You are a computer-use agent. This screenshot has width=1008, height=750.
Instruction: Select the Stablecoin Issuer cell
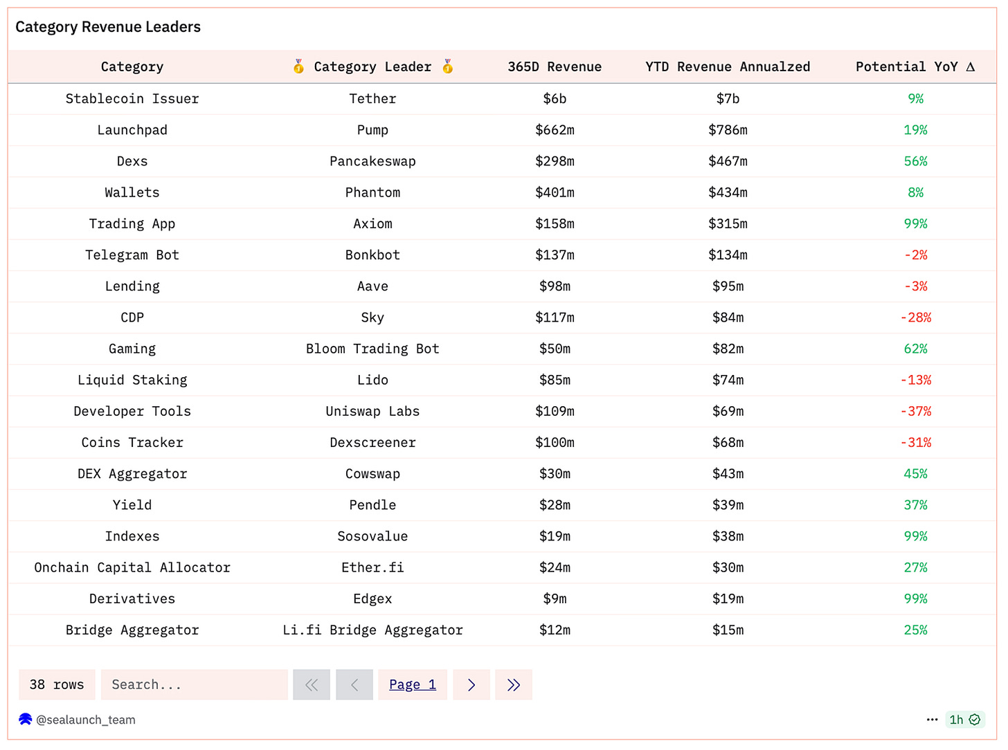pos(132,99)
